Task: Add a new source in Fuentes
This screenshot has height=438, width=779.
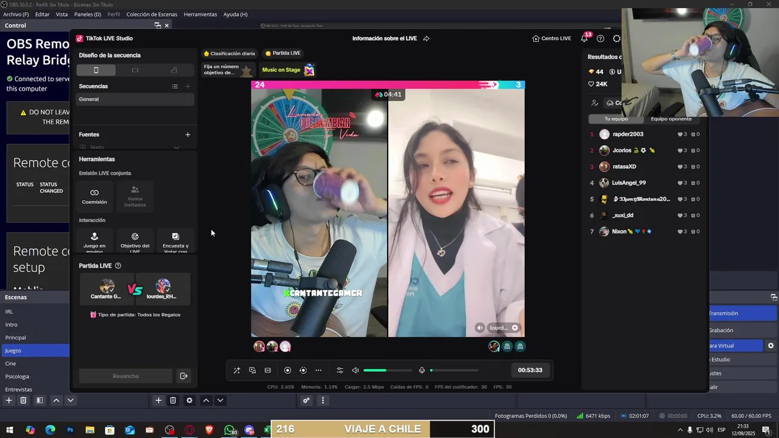Action: (187, 134)
